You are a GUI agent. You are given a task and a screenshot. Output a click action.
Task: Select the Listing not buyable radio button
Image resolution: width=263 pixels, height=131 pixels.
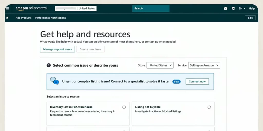(x=209, y=107)
